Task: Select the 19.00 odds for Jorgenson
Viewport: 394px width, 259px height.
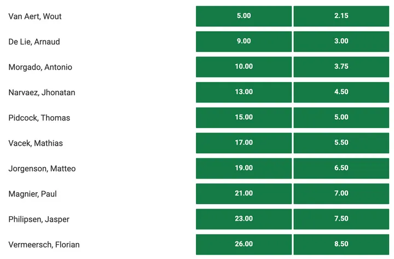Action: pyautogui.click(x=244, y=169)
